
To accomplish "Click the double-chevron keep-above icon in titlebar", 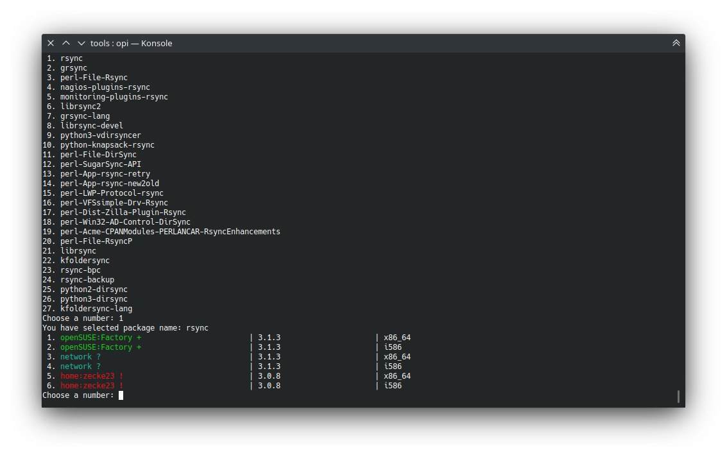I will [x=676, y=43].
